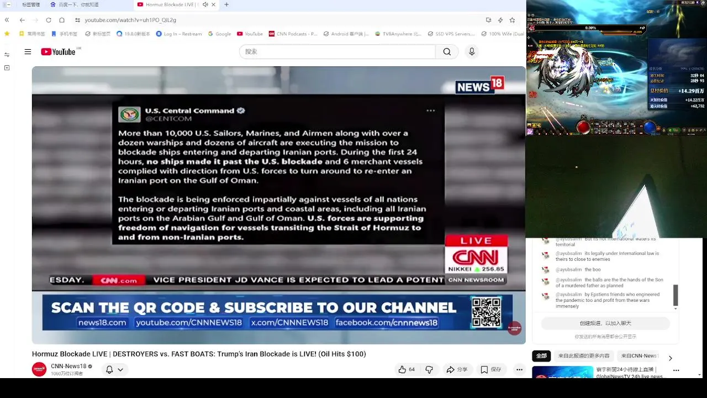Click the address bar URL
Image resolution: width=707 pixels, height=398 pixels.
point(130,20)
